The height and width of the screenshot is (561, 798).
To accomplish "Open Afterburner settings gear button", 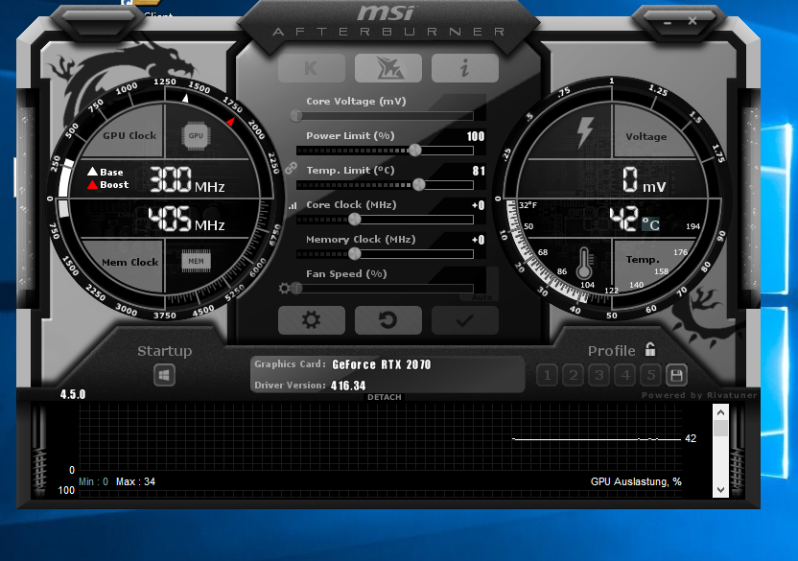I will [312, 320].
